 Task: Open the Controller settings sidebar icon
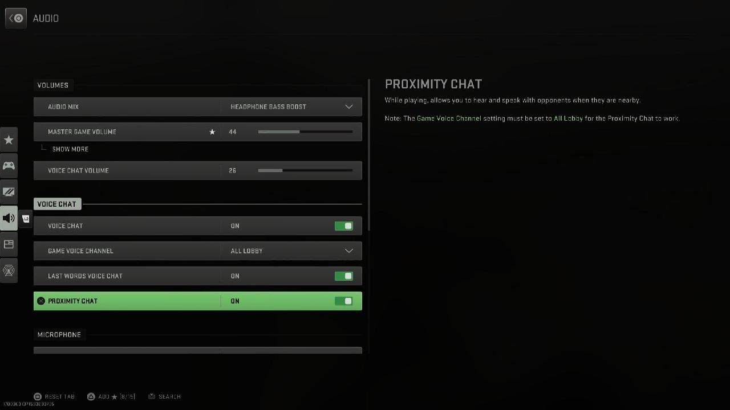9,166
